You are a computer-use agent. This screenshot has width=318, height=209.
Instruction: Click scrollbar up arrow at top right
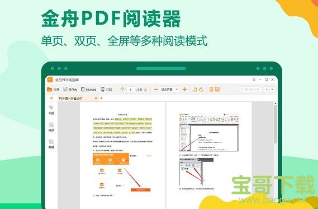click(275, 104)
